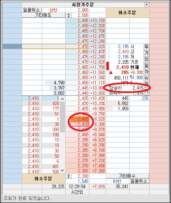Select the 일 vertical tab
This screenshot has width=171, height=203.
coord(146,65)
